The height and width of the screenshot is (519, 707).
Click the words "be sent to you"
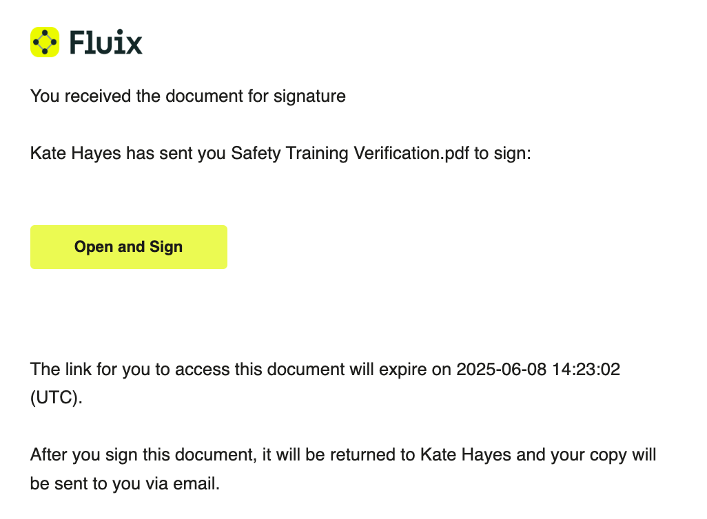pos(85,484)
